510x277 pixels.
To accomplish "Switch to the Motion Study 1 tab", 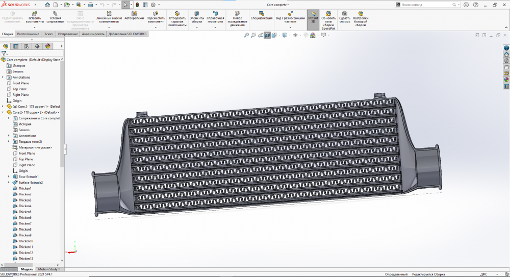I will [x=48, y=269].
